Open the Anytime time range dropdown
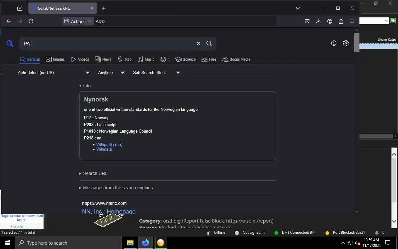 [x=111, y=73]
